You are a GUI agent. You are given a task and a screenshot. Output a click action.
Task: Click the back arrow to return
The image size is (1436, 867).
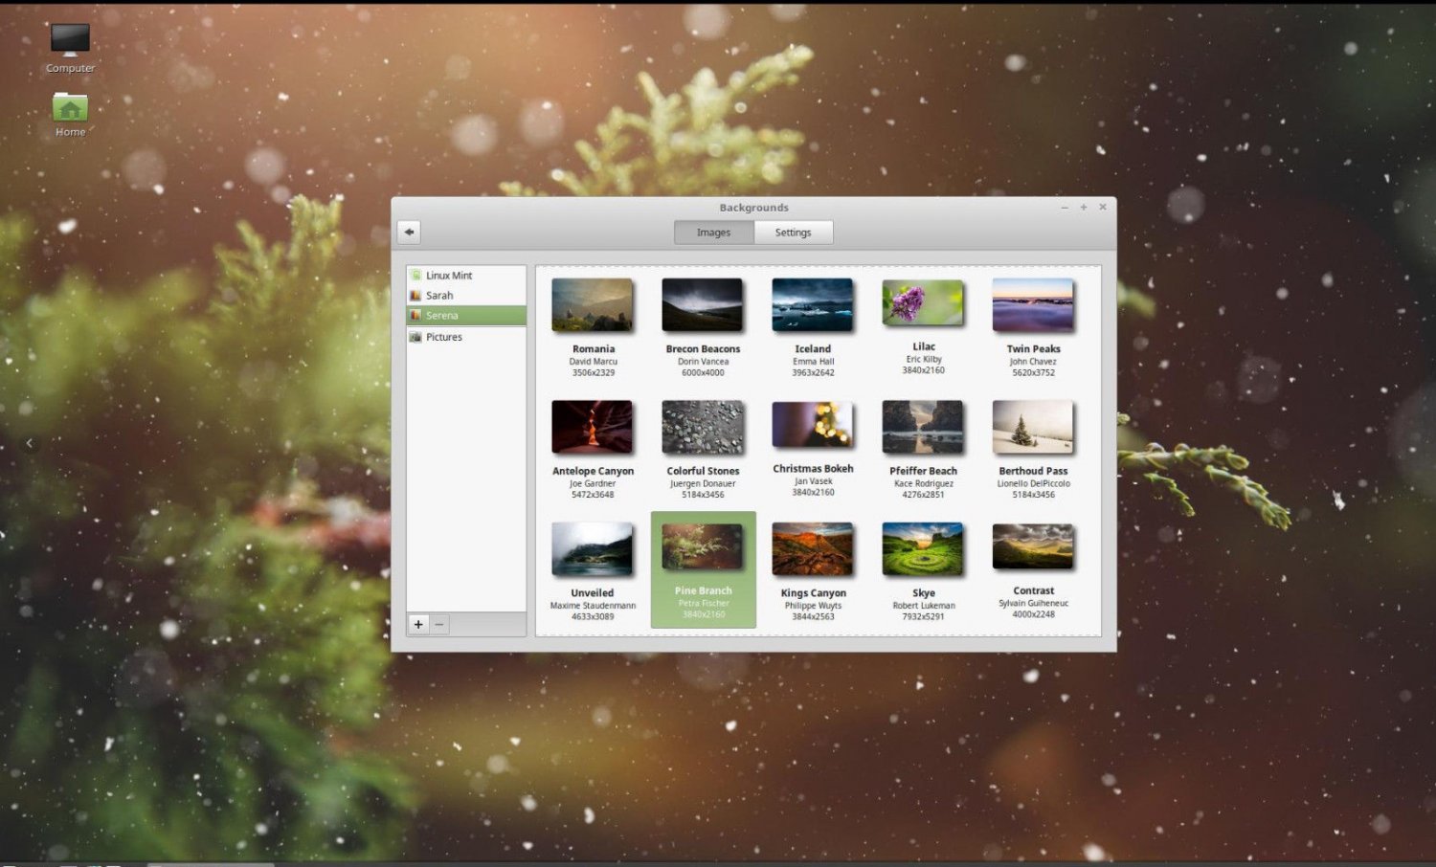click(409, 232)
